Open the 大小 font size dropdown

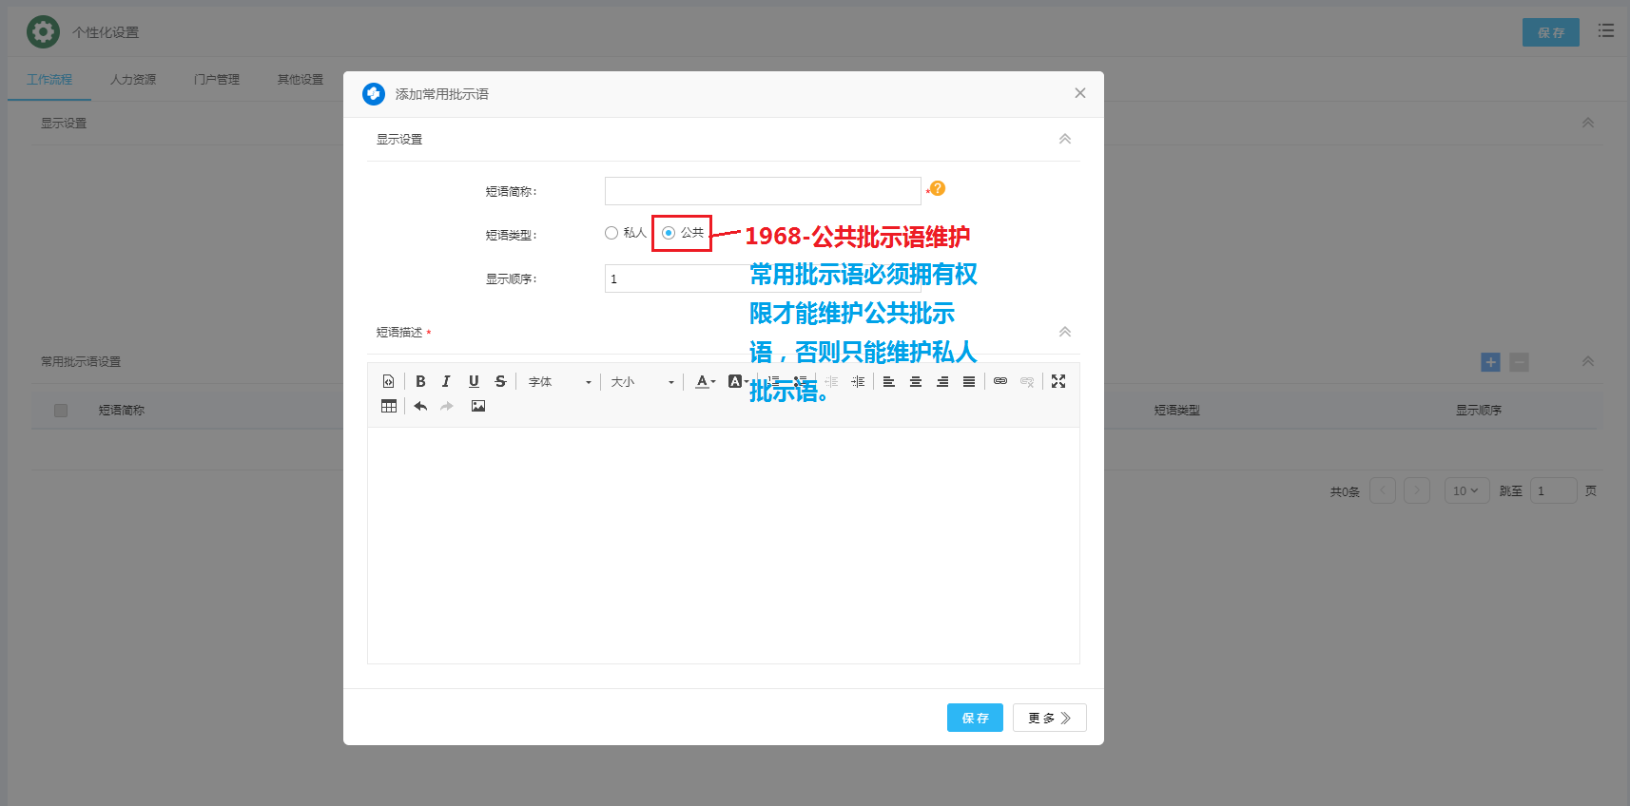coord(643,382)
